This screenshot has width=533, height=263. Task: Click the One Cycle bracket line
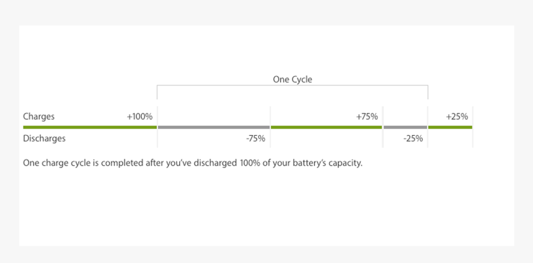(293, 86)
